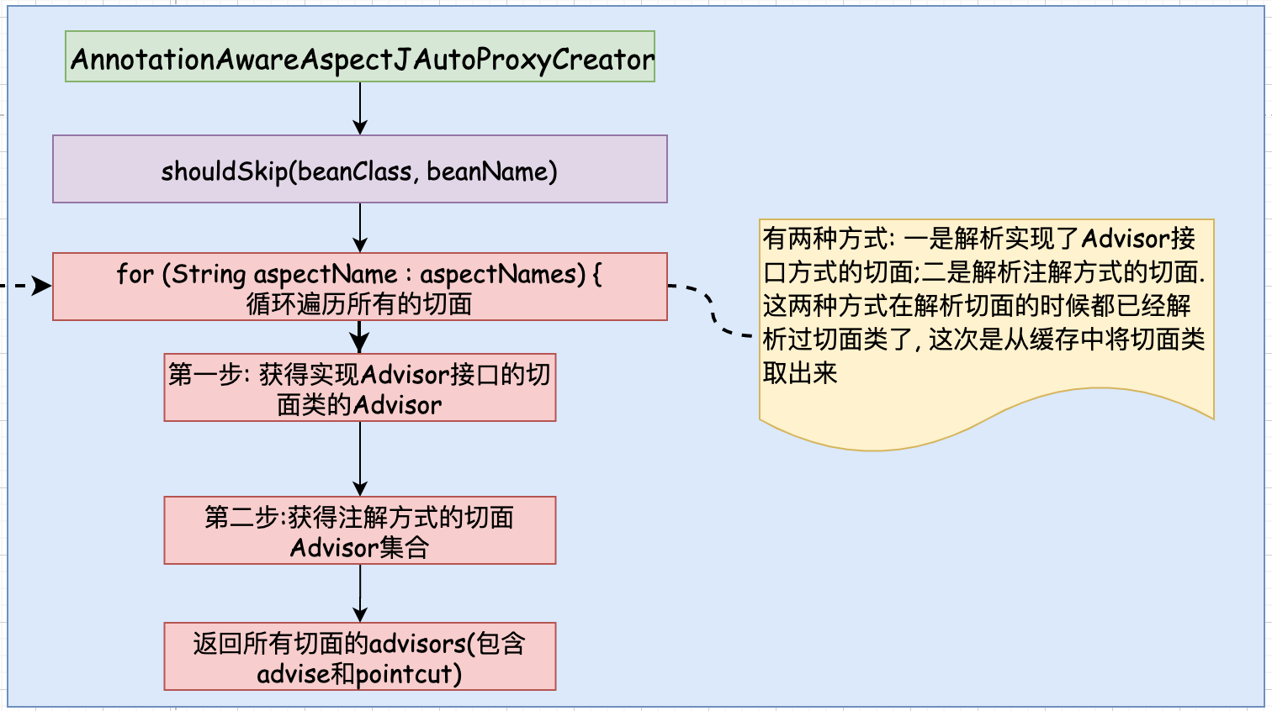Image resolution: width=1272 pixels, height=711 pixels.
Task: Click arrow from 第二步 to 返回所有切面 box
Action: 360,592
